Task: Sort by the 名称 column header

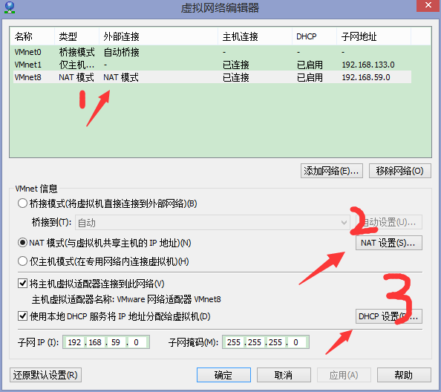Action: (32, 36)
